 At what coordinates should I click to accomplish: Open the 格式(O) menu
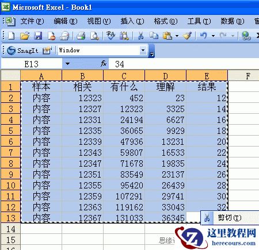[166, 21]
